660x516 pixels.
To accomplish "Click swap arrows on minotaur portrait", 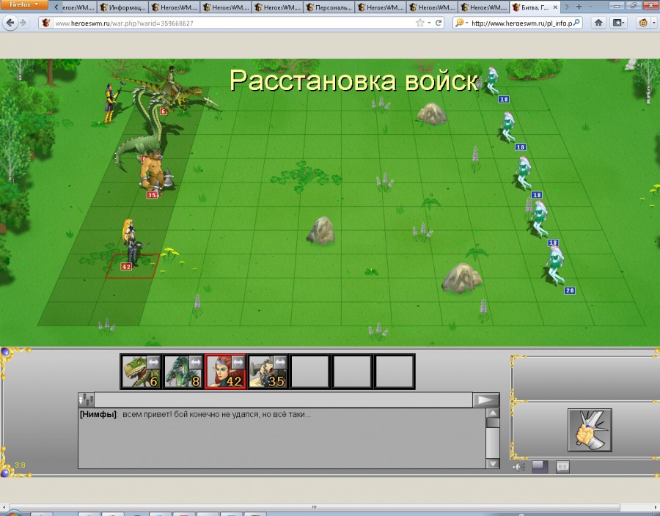I will 280,363.
